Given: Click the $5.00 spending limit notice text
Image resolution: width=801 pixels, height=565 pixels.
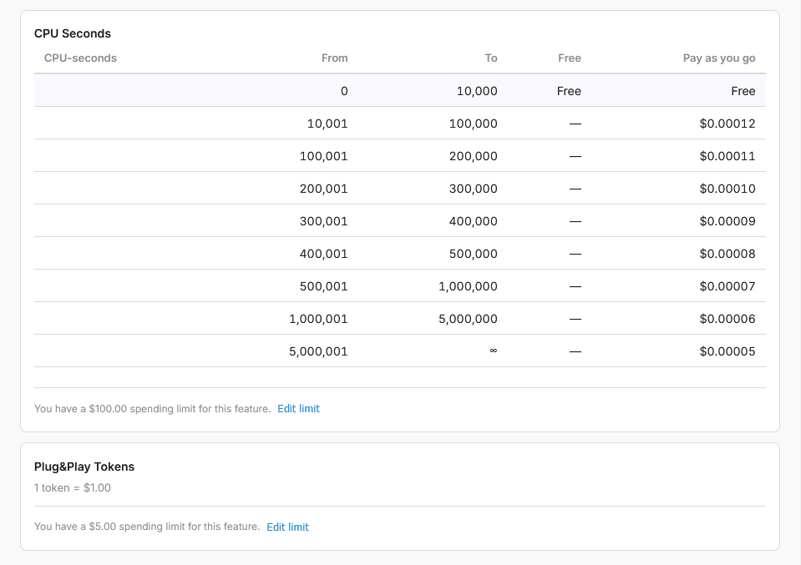Looking at the screenshot, I should [x=147, y=527].
